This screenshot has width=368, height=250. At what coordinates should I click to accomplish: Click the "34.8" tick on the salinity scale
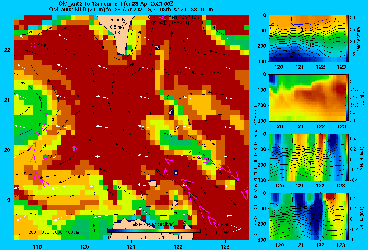[354, 81]
